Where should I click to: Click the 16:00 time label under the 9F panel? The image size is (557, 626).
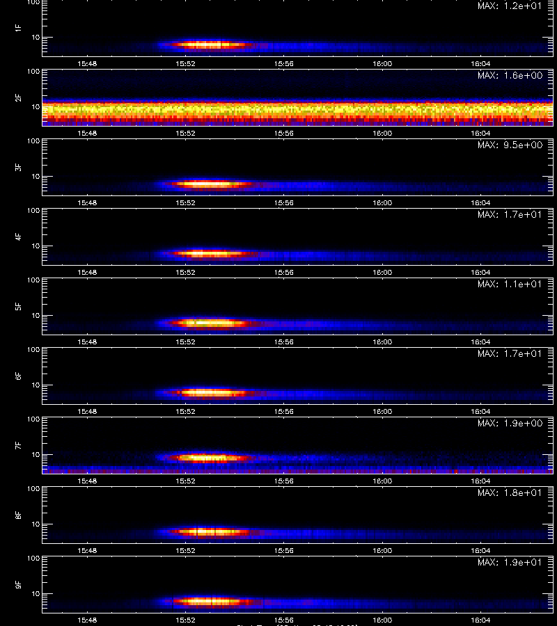click(382, 620)
